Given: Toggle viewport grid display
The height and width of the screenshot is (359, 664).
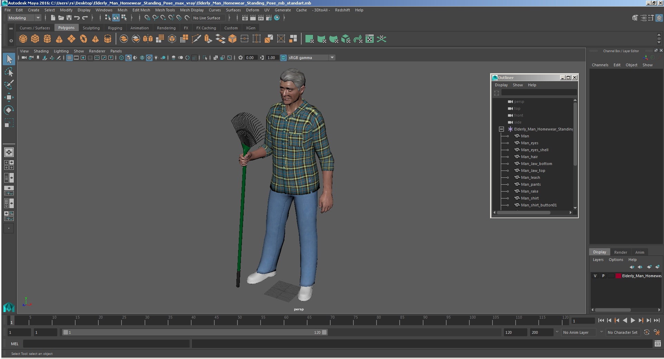Looking at the screenshot, I should coord(69,58).
